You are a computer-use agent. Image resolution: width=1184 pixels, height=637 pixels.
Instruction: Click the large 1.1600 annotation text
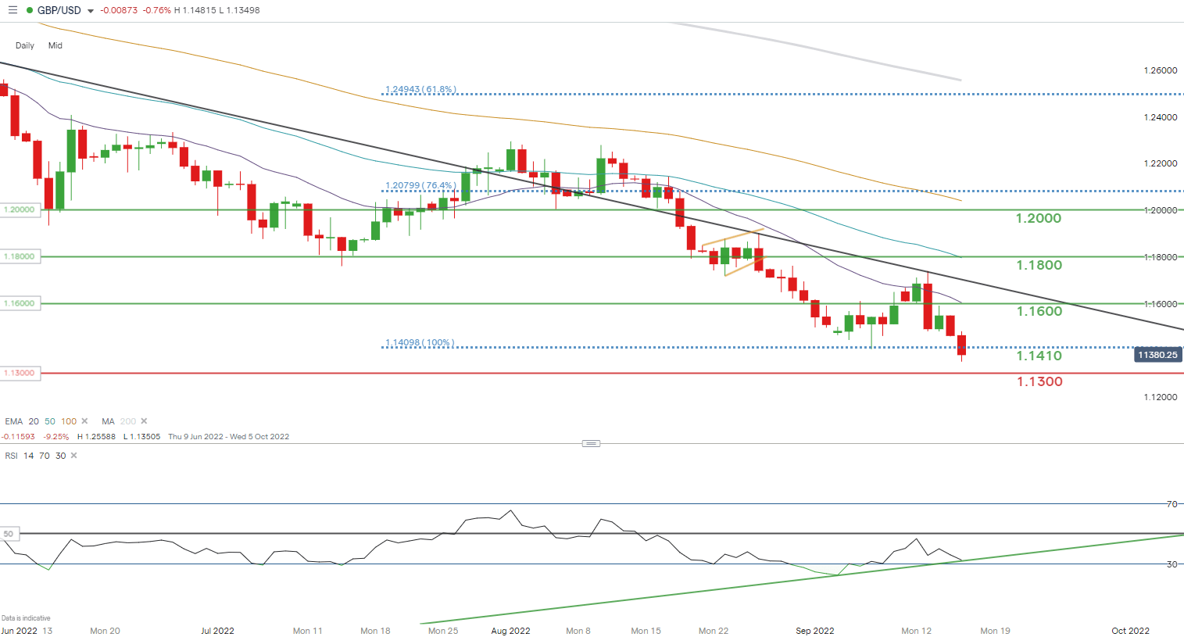[x=1039, y=311]
